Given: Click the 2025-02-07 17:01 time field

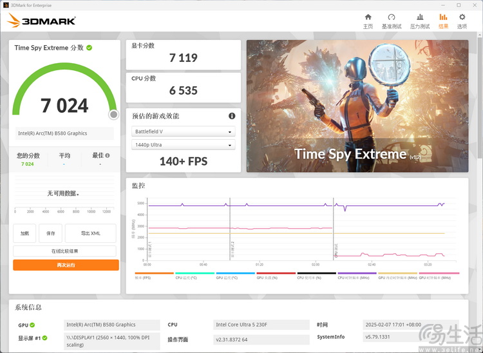Looking at the screenshot, I should [x=411, y=325].
